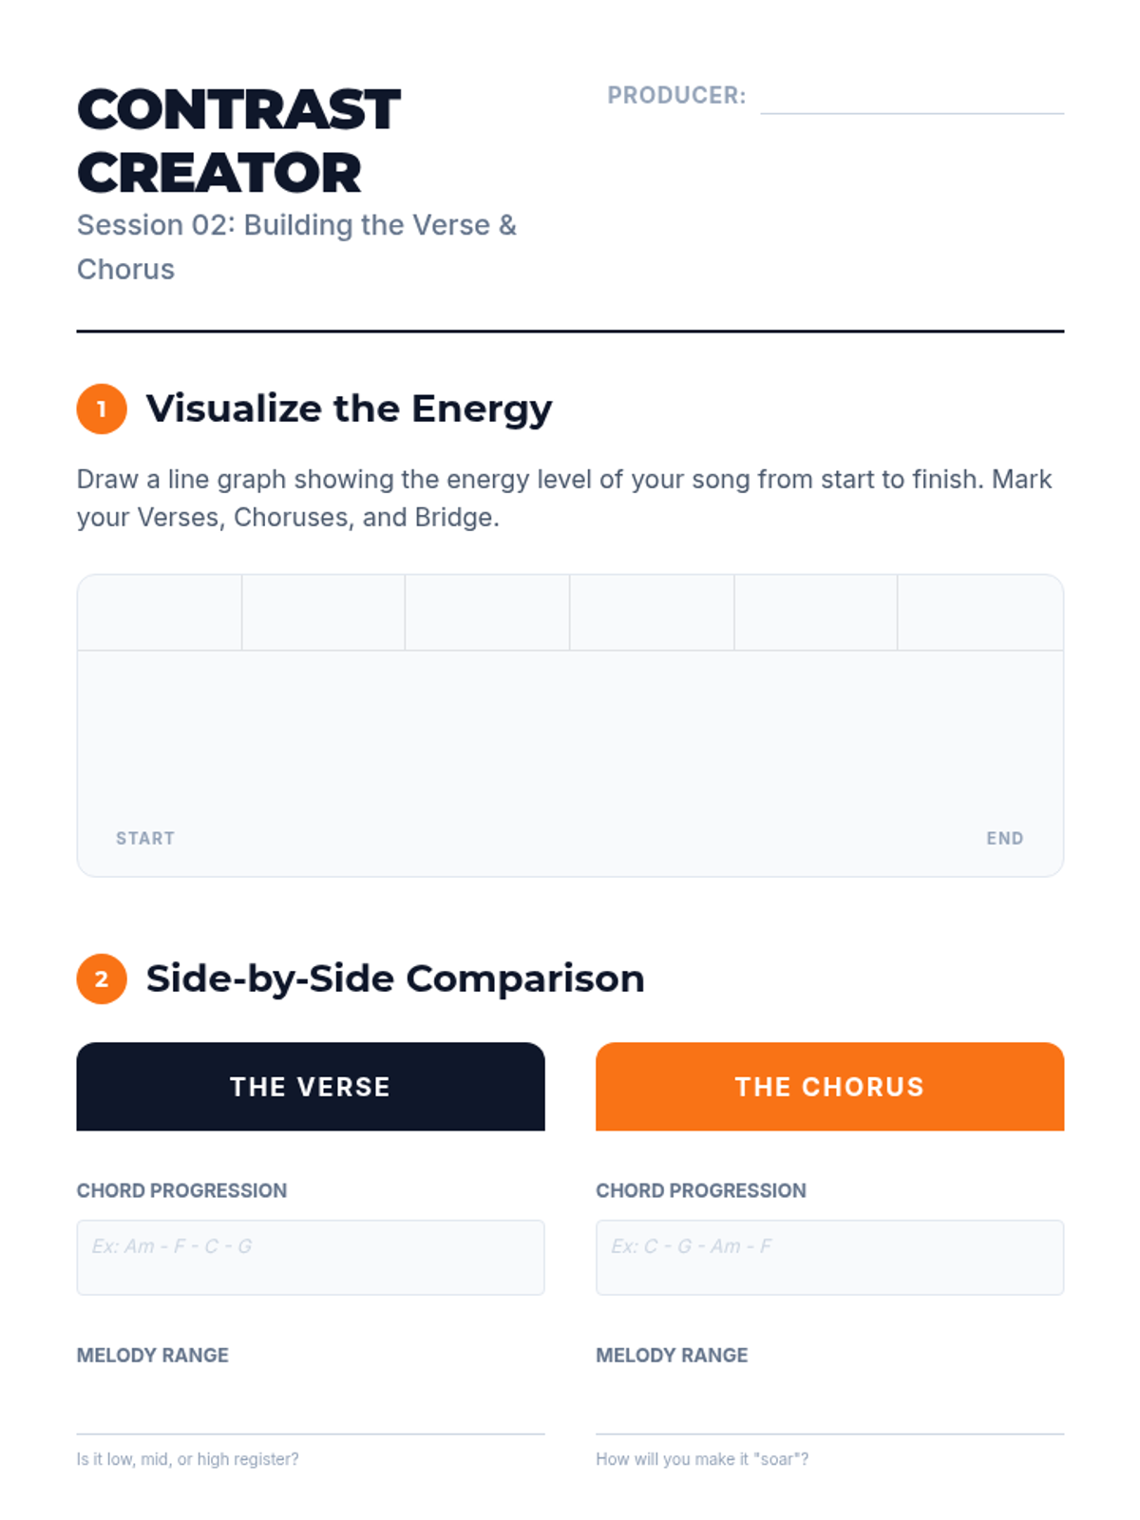Click the CONTRAST CREATOR title
This screenshot has width=1140, height=1520.
(238, 141)
